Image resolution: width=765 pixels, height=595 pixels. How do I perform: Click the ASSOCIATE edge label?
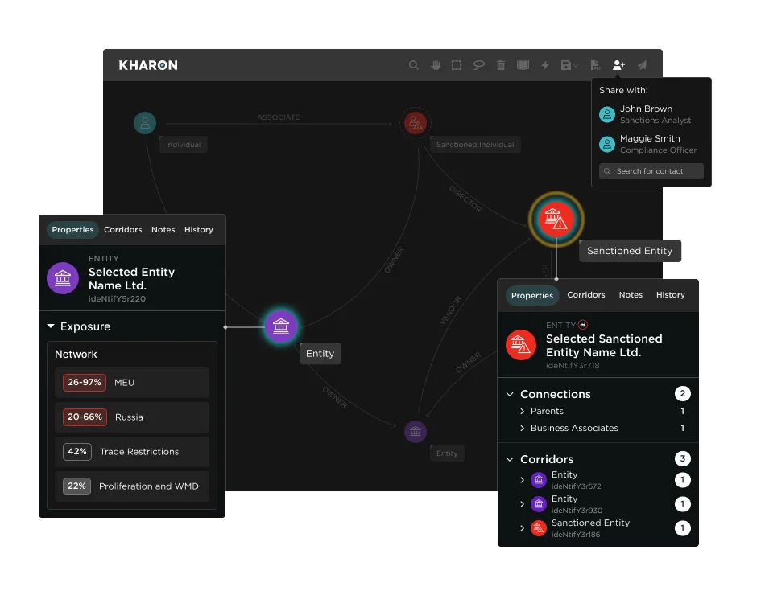(x=279, y=117)
